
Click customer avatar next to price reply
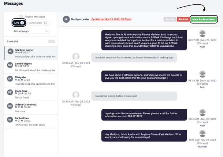point(76,57)
